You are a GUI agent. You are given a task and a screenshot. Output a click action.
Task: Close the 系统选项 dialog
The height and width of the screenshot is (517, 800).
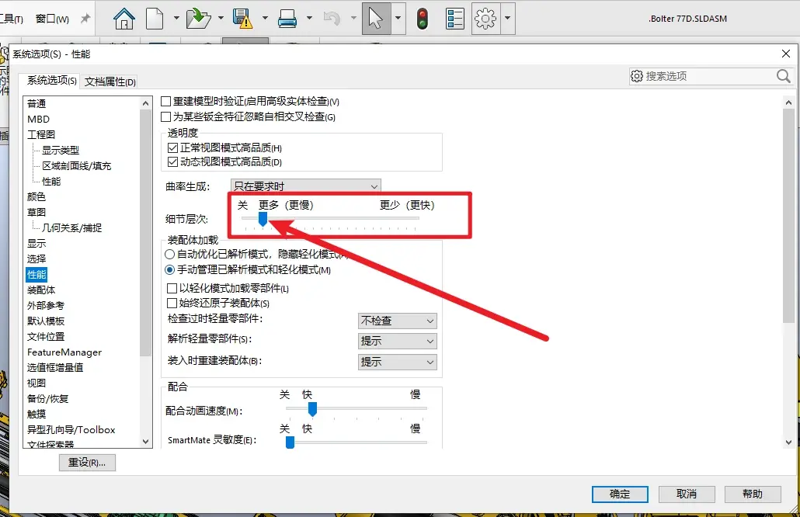coord(786,54)
